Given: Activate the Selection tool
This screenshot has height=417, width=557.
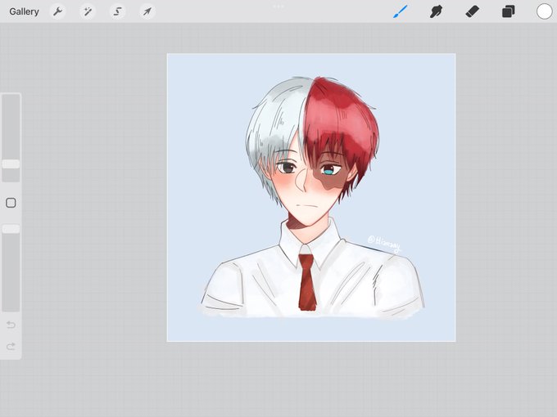Looking at the screenshot, I should click(x=117, y=11).
